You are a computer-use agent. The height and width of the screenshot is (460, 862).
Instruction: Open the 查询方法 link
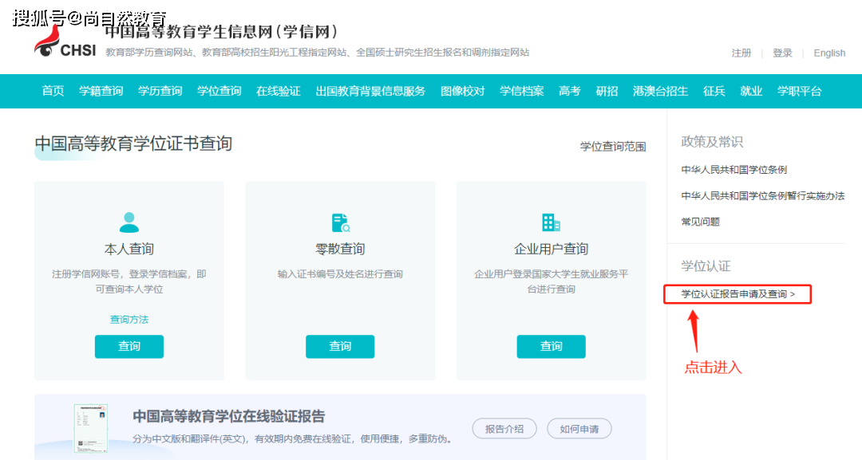pos(129,319)
